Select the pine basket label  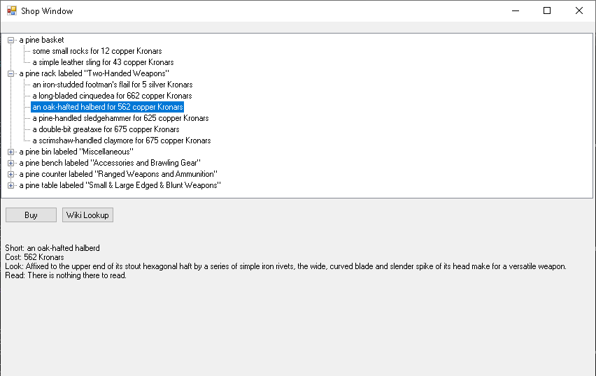(x=41, y=40)
